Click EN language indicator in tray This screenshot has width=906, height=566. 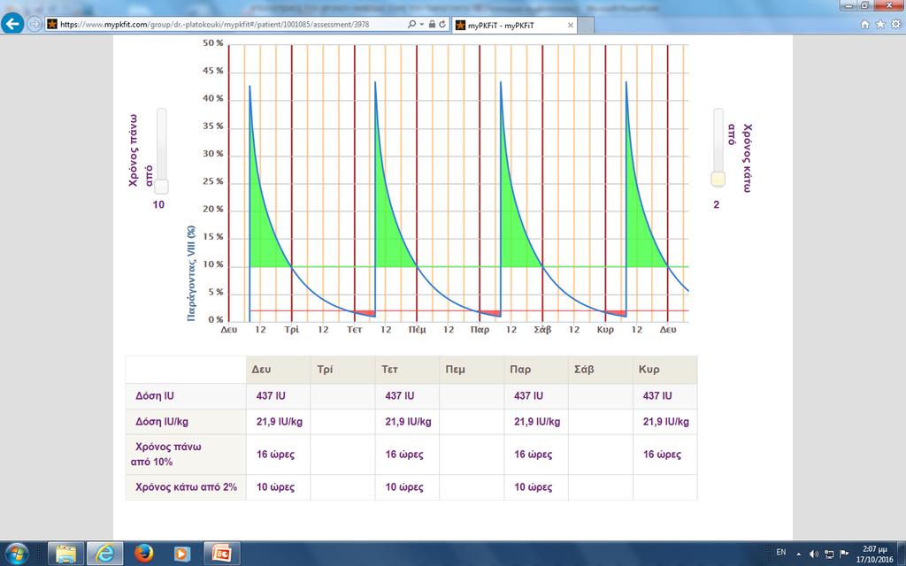click(x=780, y=553)
